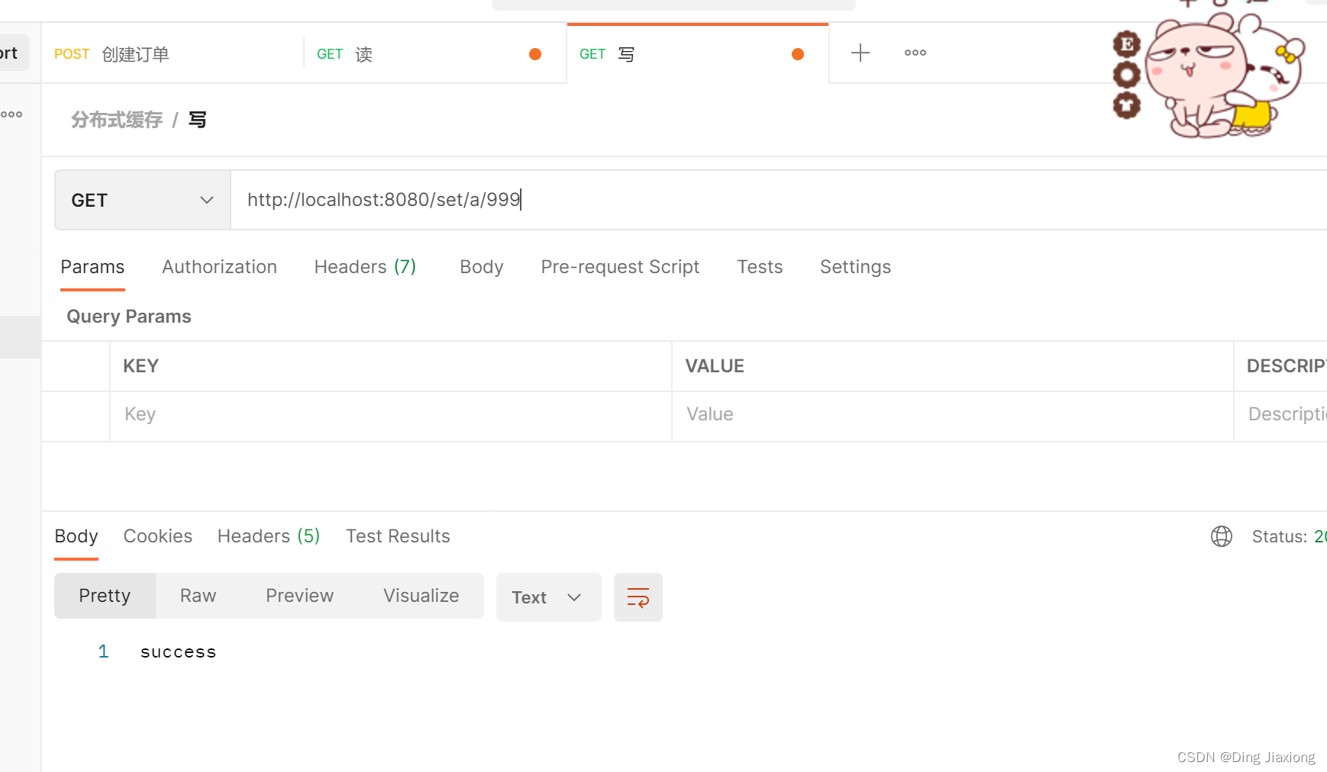Open Pre-request Script tab
1327x772 pixels.
click(620, 267)
